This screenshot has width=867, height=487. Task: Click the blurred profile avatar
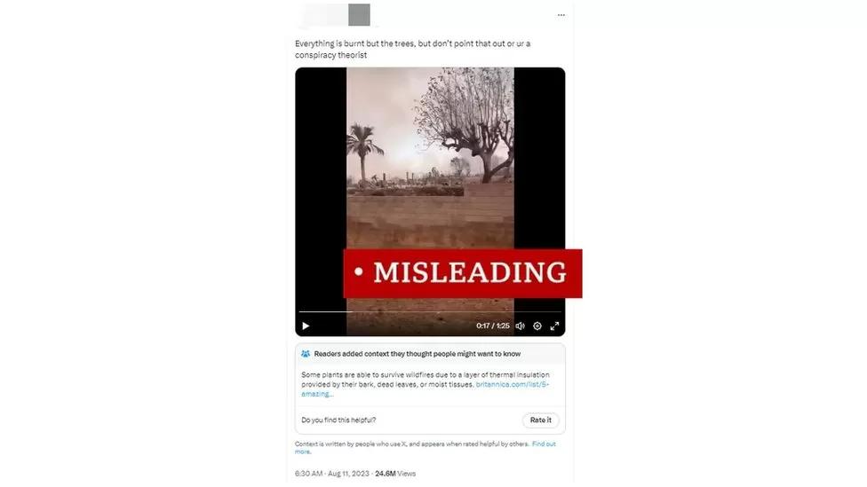[359, 15]
